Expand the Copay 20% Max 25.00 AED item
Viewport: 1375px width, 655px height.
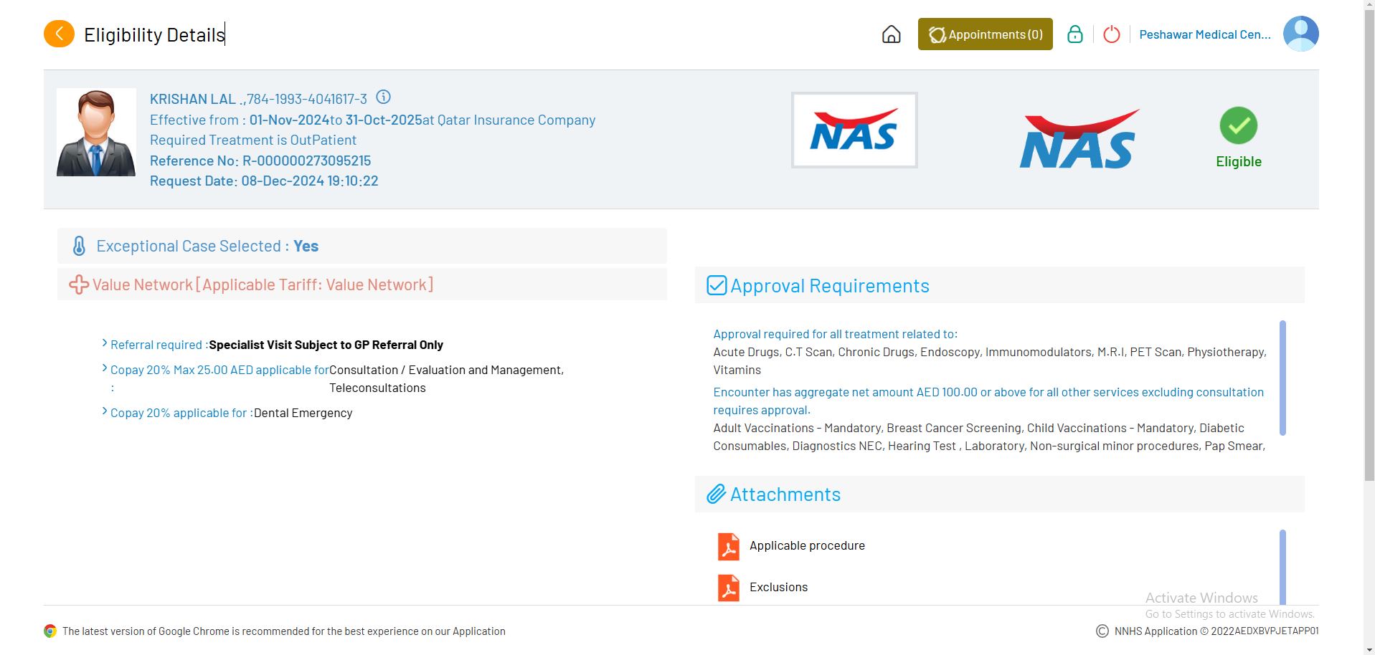(x=105, y=369)
